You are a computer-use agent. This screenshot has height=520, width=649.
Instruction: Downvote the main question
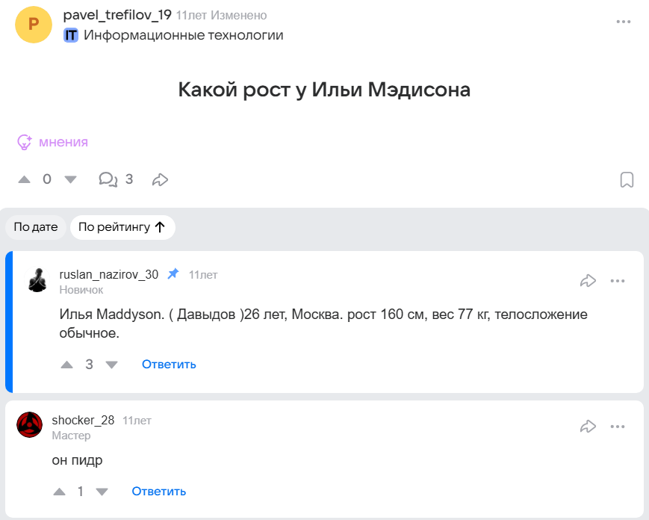(70, 179)
